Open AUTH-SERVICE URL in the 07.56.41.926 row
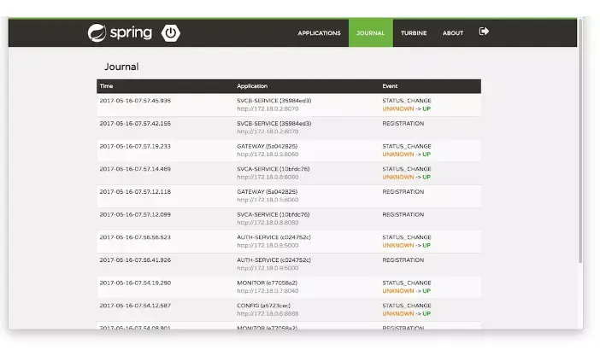This screenshot has width=600, height=350. pos(268,268)
